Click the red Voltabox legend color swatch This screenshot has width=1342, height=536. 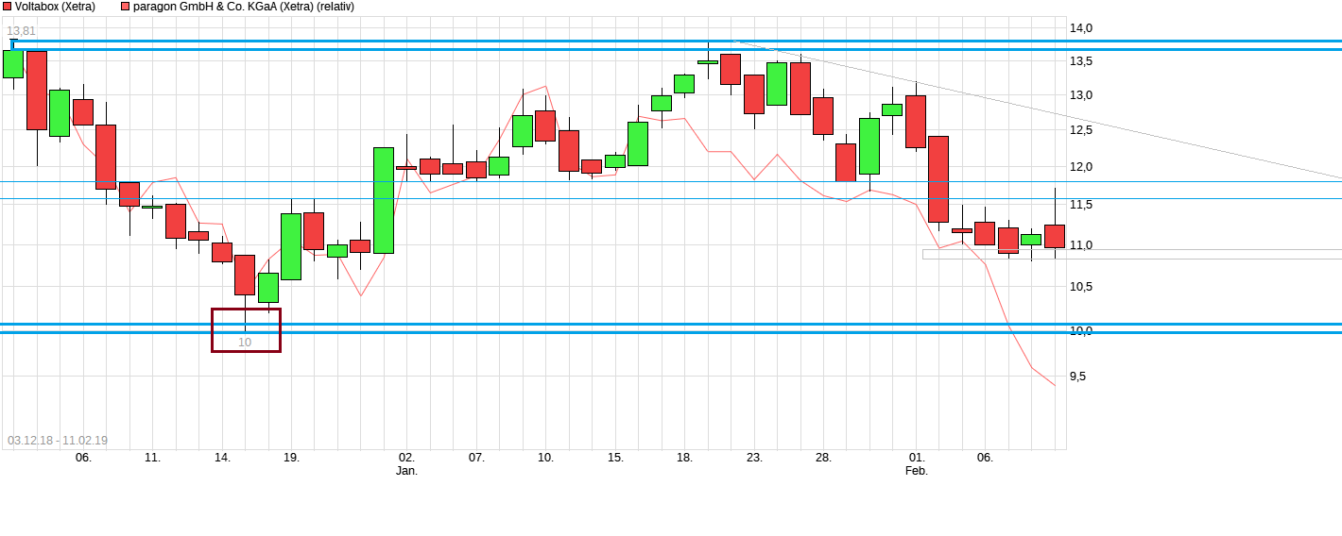point(7,7)
